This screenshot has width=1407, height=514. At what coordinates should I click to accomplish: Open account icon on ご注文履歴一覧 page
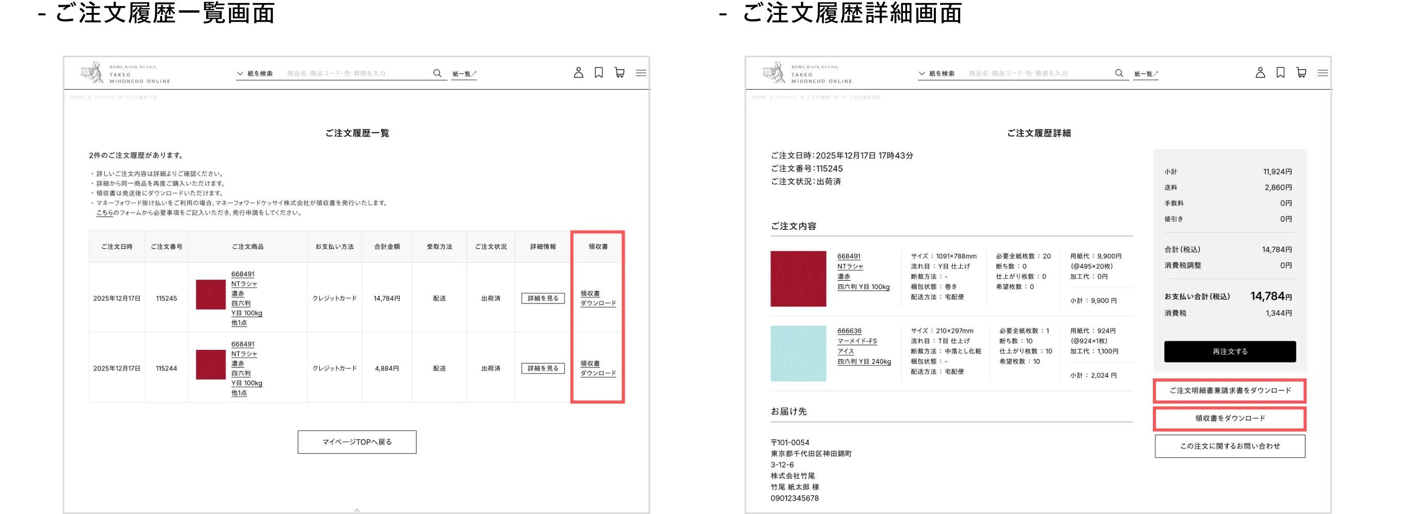[x=579, y=73]
